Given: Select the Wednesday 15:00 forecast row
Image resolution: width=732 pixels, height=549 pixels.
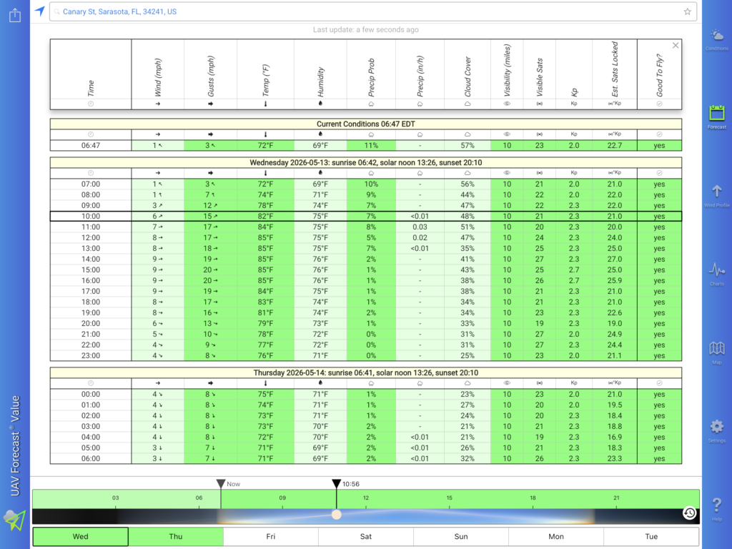Looking at the screenshot, I should [366, 269].
